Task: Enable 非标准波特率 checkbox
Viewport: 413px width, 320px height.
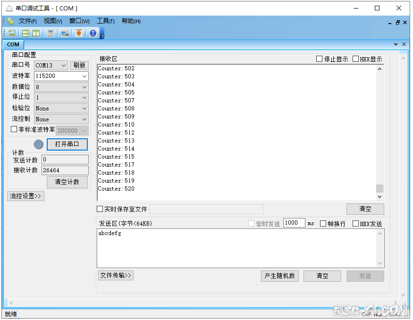Action: click(14, 129)
